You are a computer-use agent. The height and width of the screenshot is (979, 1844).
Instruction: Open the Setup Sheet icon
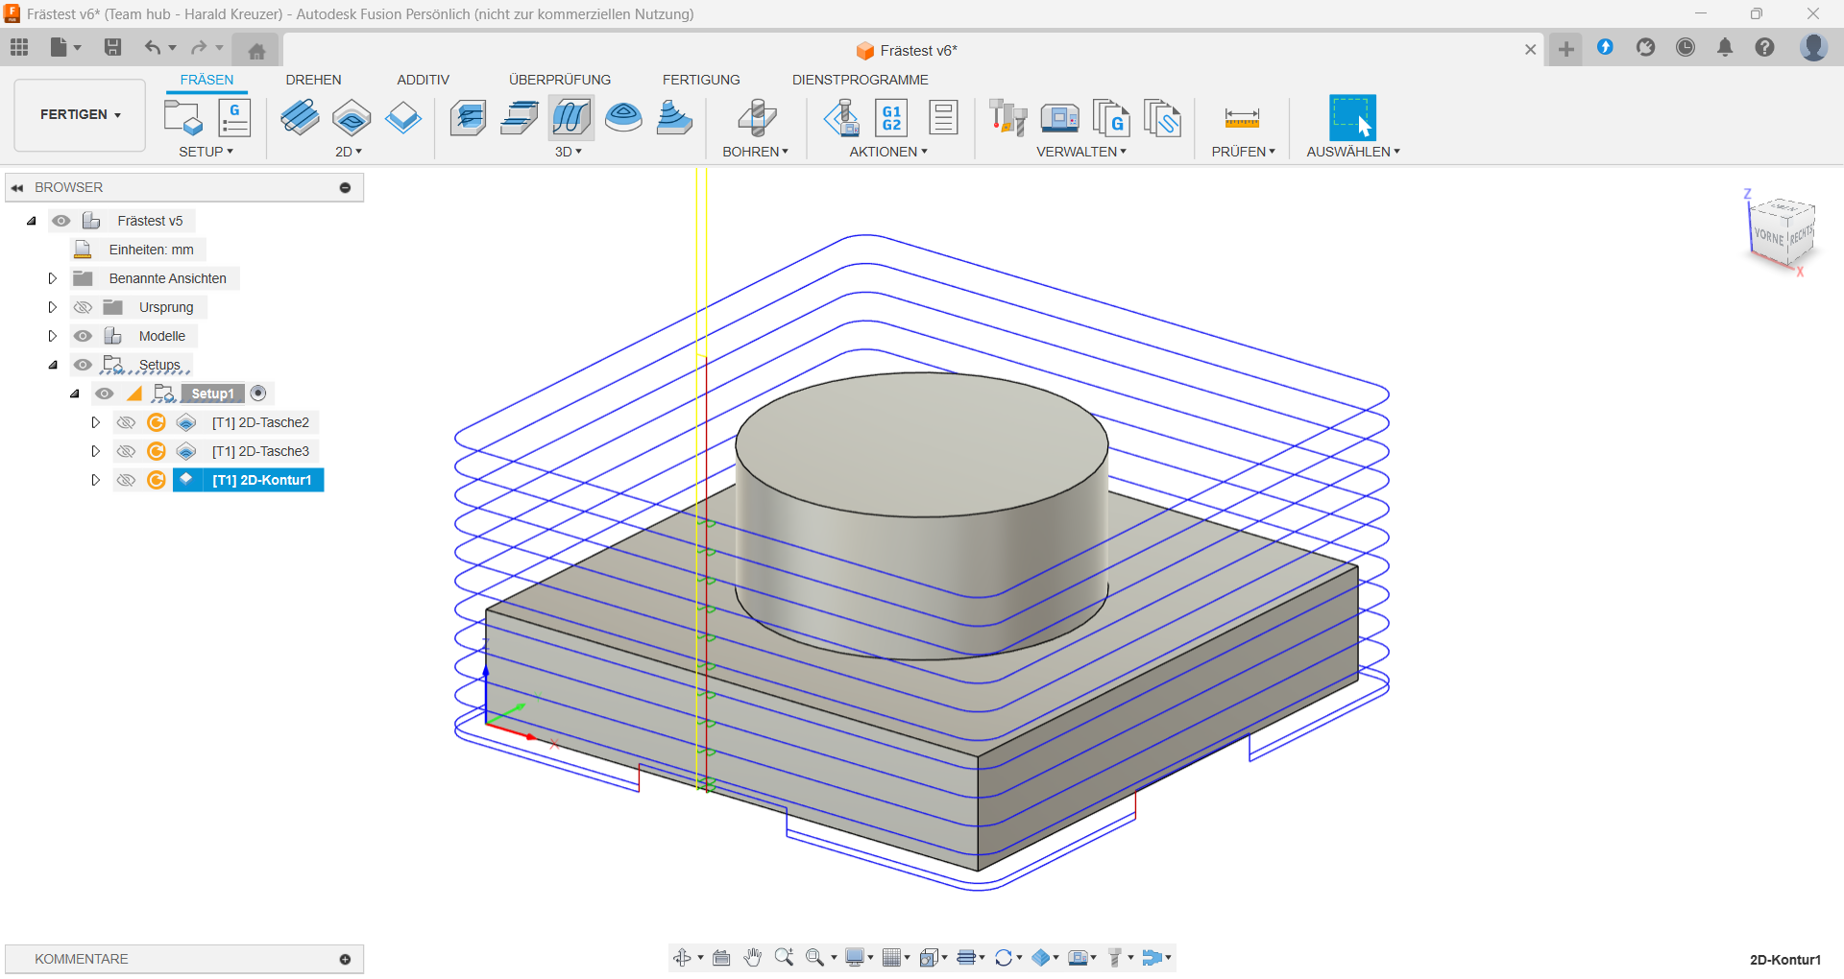[943, 117]
